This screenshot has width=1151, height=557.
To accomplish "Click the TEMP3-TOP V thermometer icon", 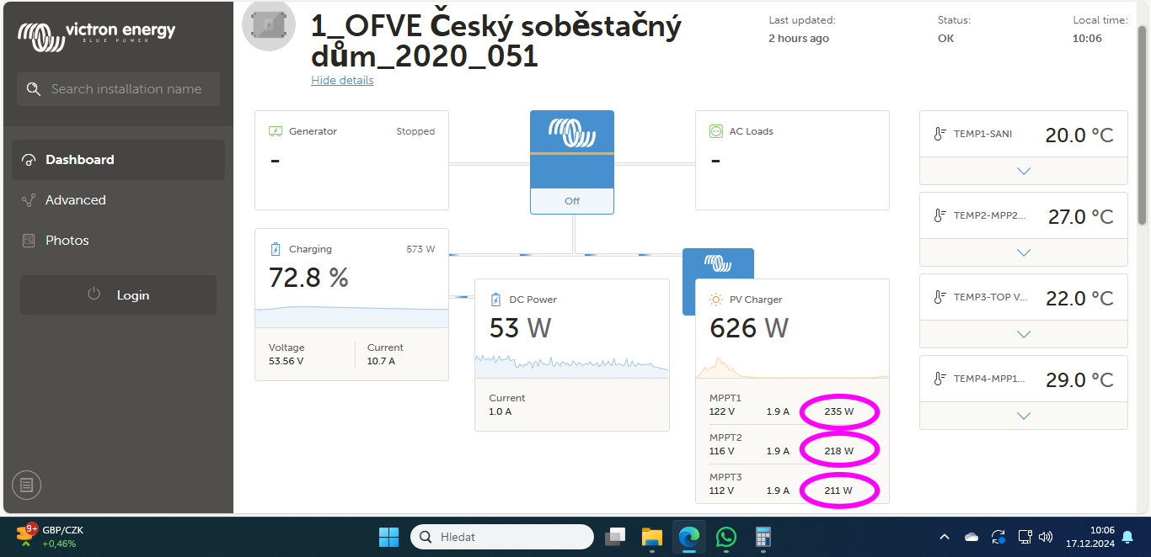I will tap(940, 297).
